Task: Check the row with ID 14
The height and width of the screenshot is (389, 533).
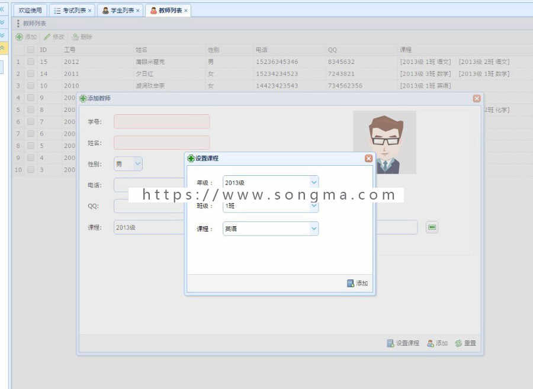Action: tap(31, 73)
